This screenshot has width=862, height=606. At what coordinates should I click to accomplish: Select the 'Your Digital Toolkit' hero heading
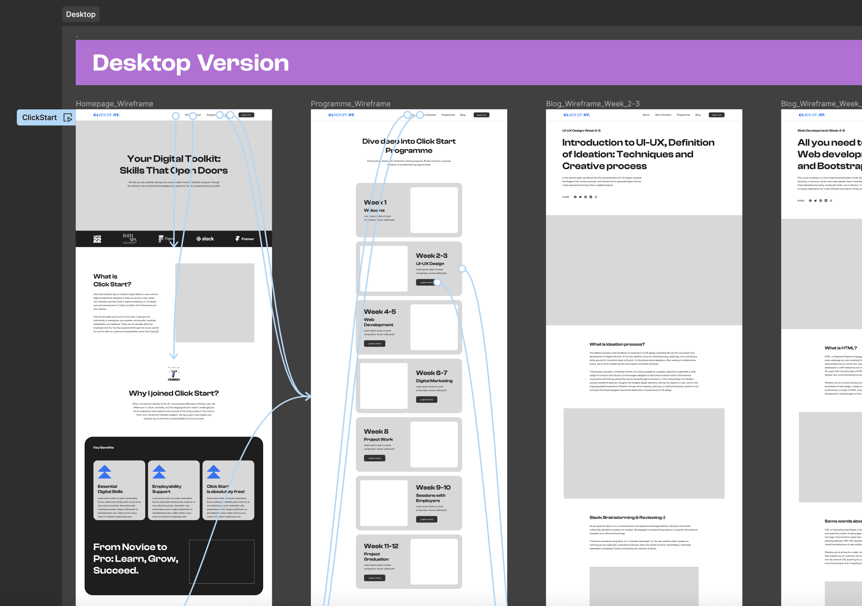click(x=174, y=164)
